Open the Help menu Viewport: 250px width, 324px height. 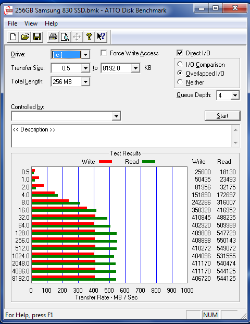51,23
